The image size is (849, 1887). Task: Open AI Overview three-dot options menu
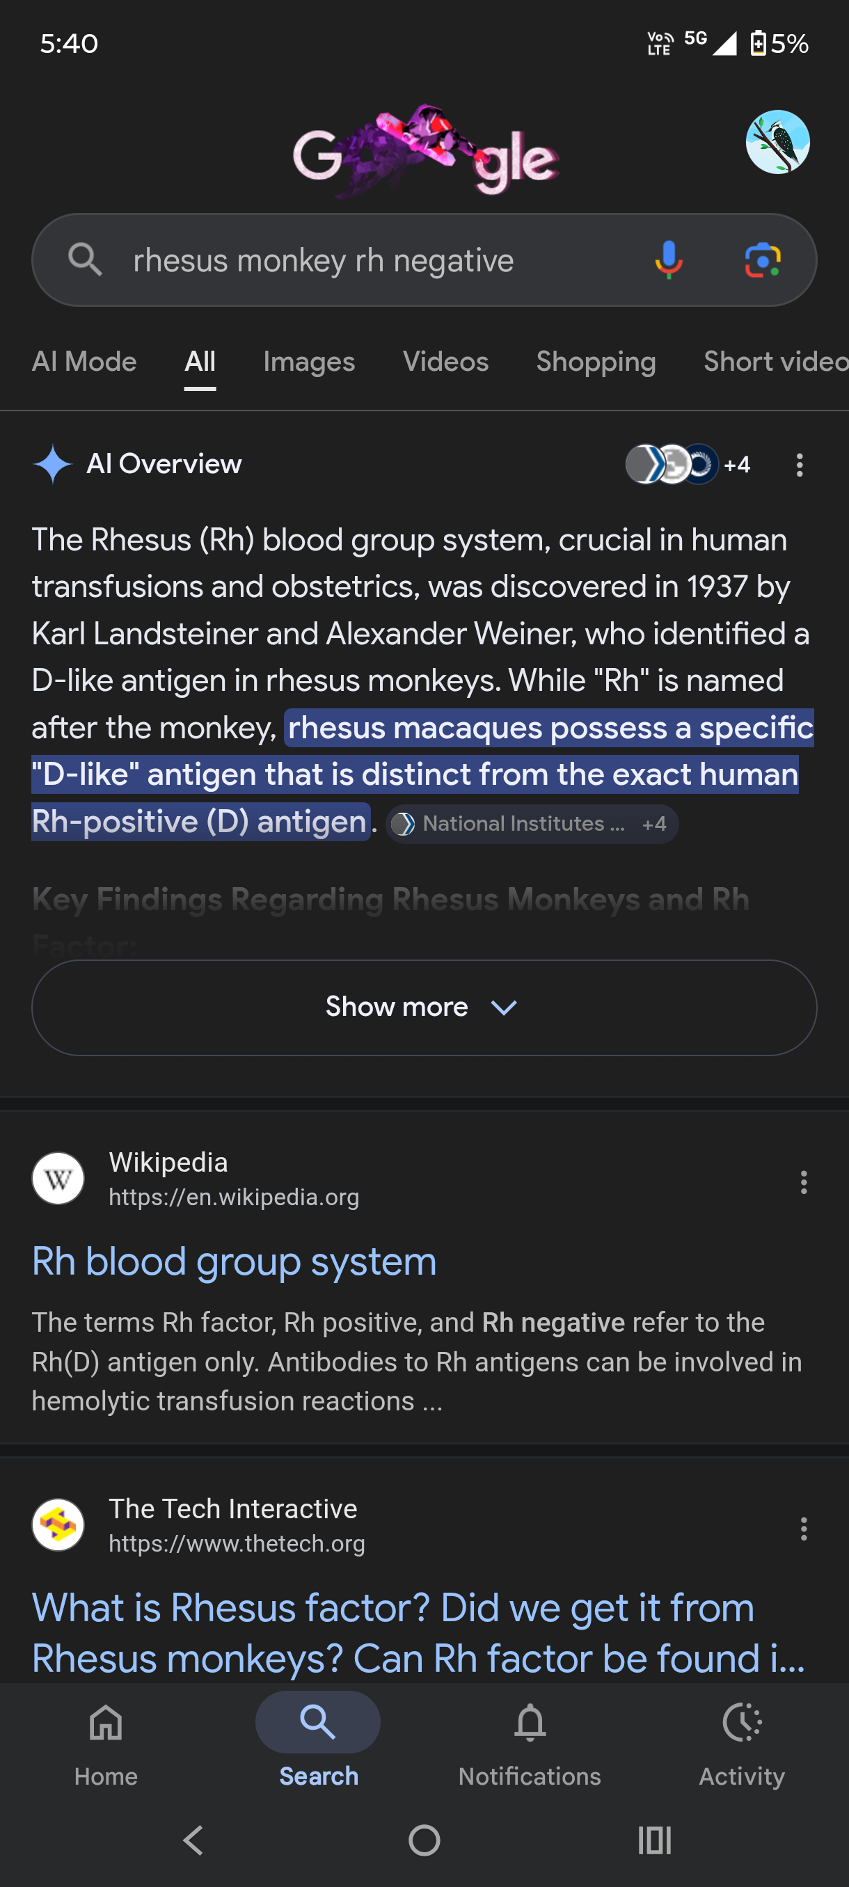799,464
